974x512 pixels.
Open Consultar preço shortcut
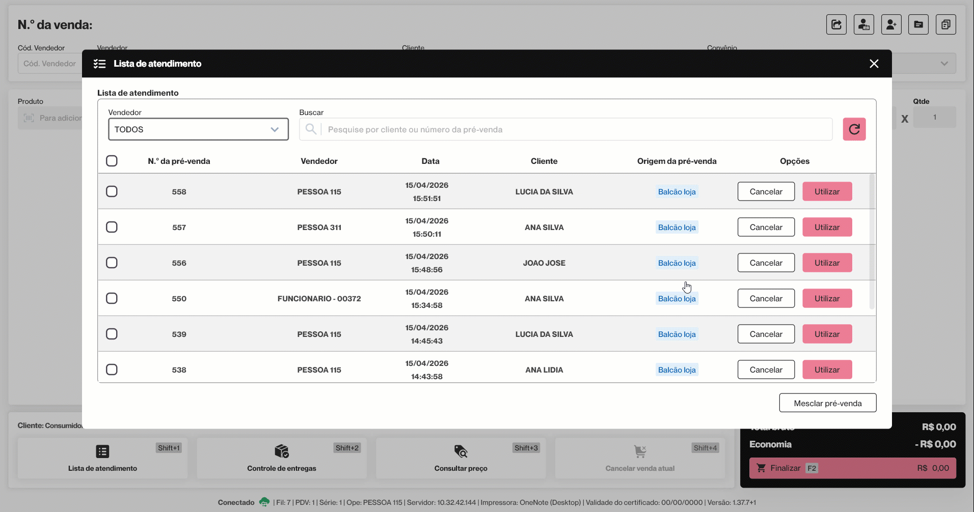click(x=461, y=458)
